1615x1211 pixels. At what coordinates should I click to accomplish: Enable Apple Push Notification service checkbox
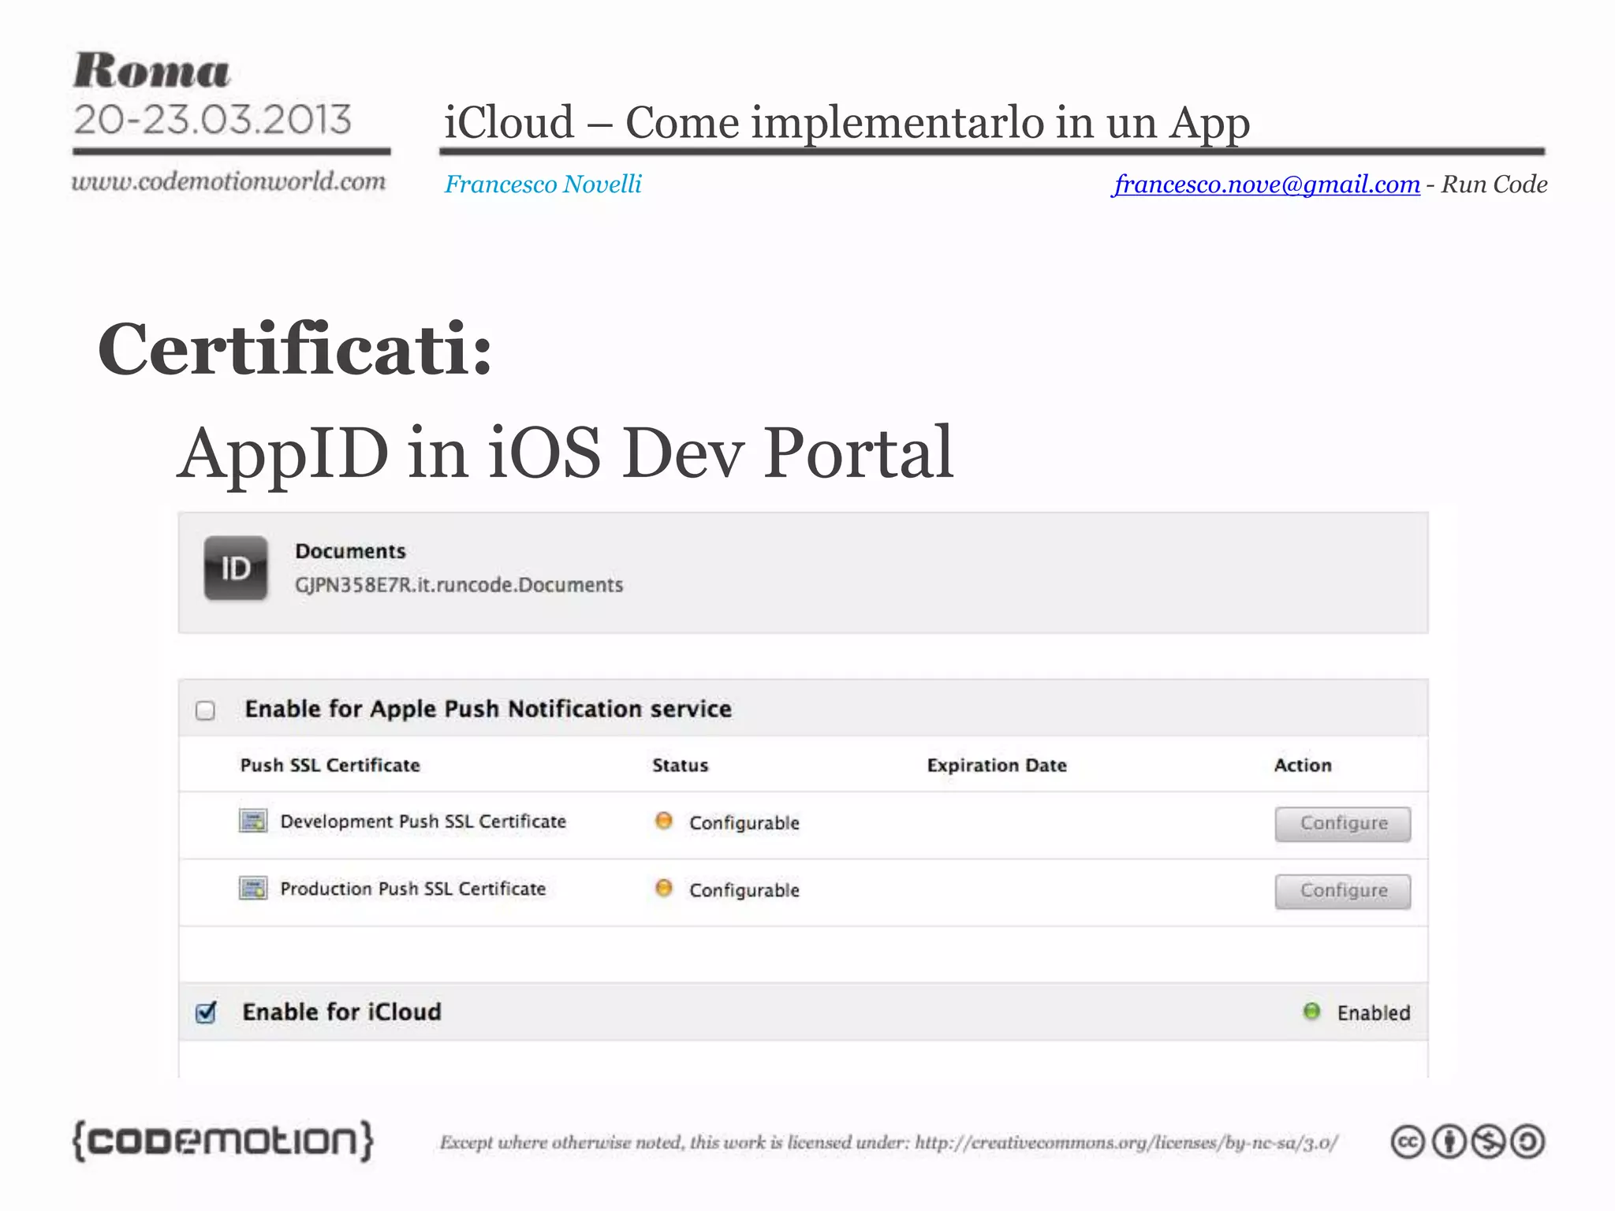click(206, 710)
